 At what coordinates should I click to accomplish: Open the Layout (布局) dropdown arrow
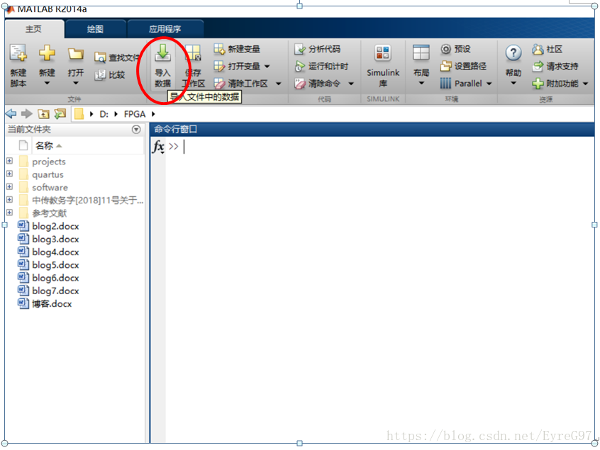[x=421, y=83]
